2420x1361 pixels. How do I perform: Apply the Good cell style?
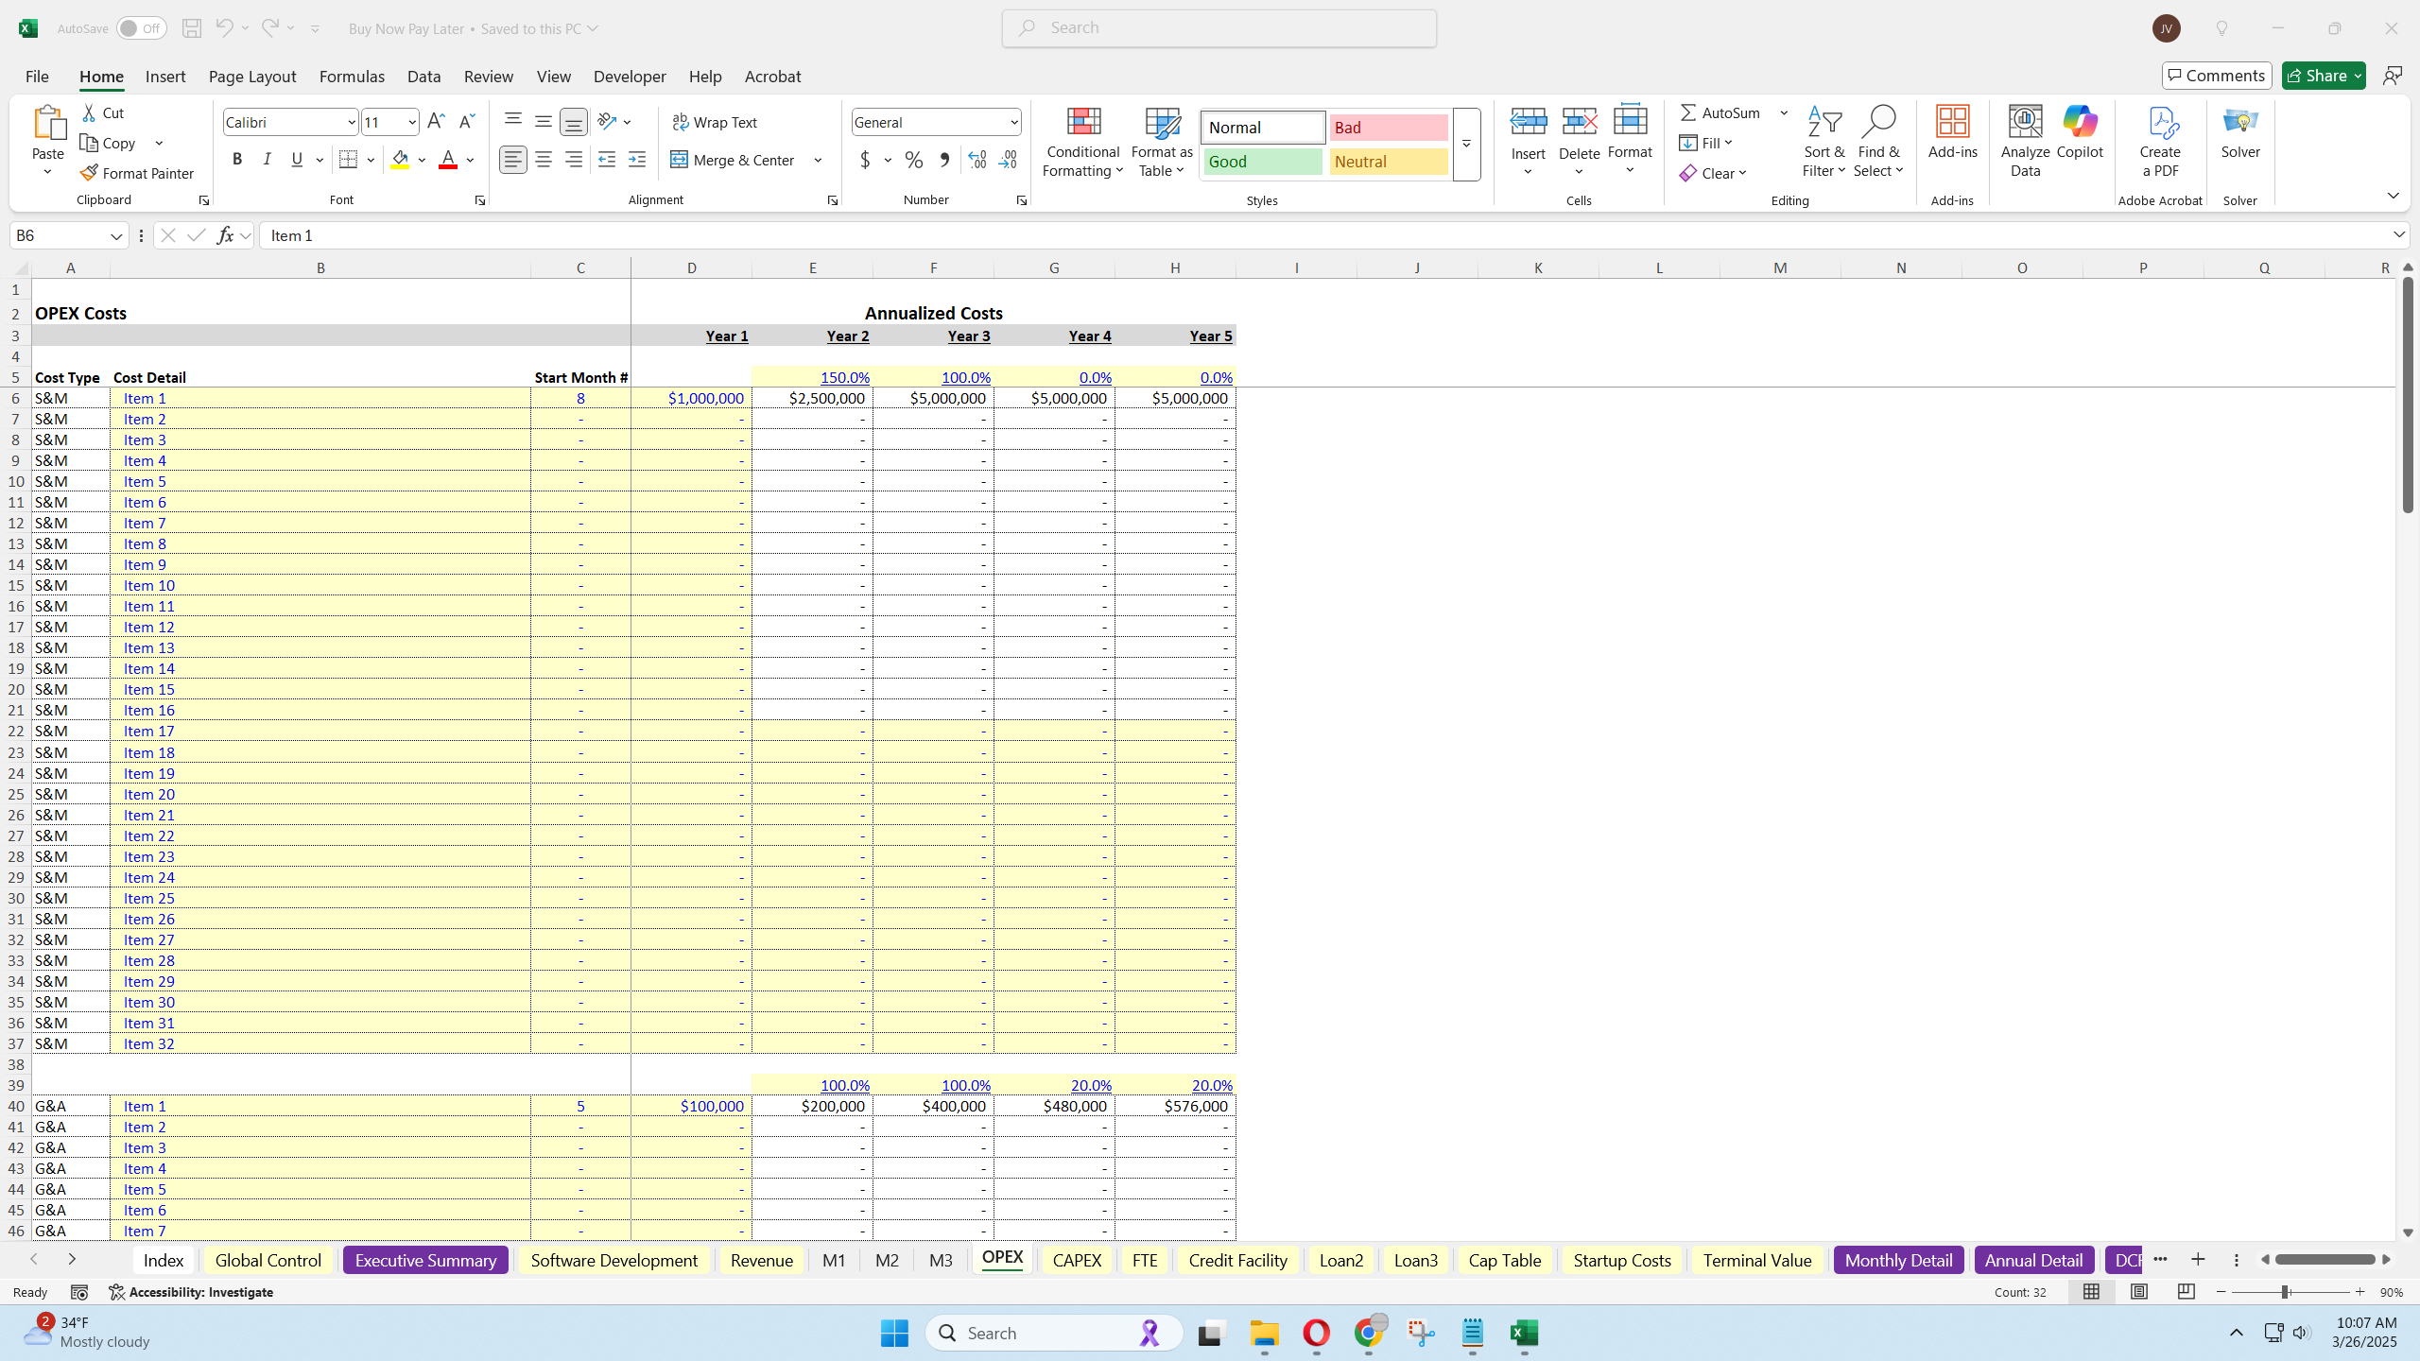pos(1261,161)
